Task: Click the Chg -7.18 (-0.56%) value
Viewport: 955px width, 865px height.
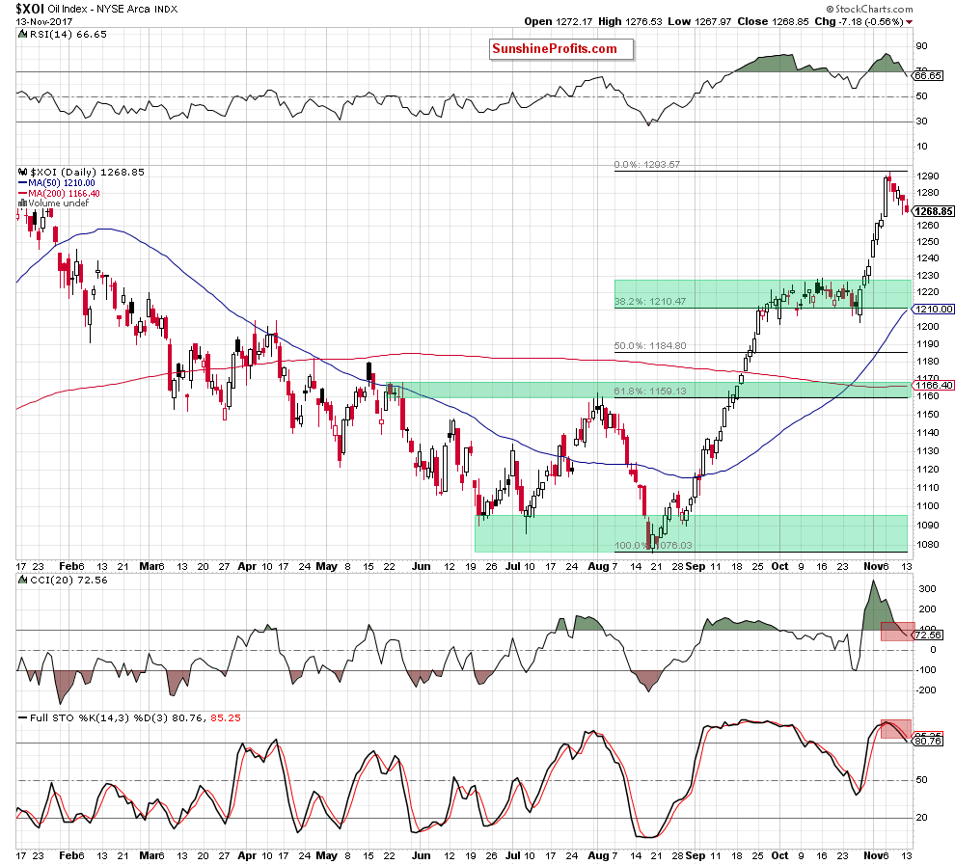Action: 859,21
